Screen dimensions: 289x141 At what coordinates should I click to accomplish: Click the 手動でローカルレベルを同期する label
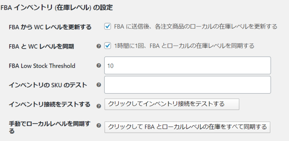[x=50, y=127]
